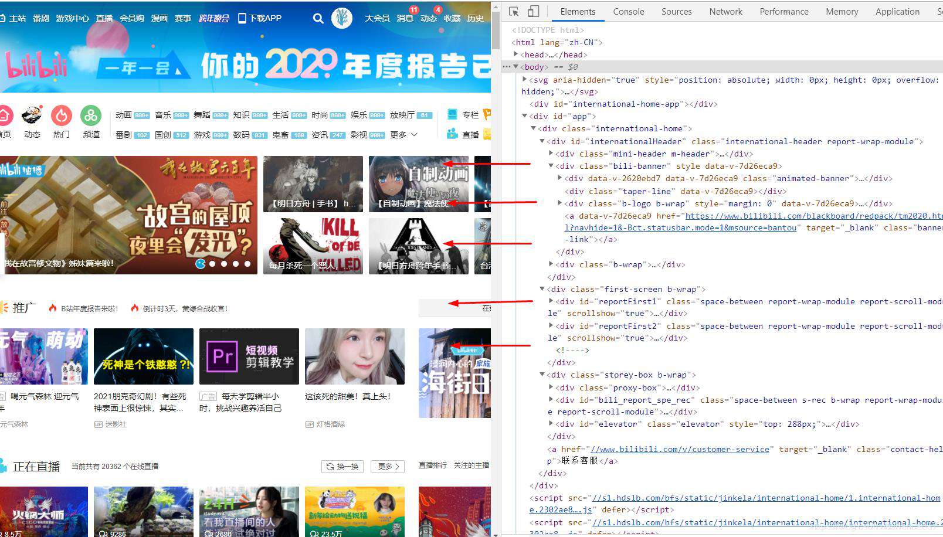Click the bilibili search magnifier icon

click(318, 18)
